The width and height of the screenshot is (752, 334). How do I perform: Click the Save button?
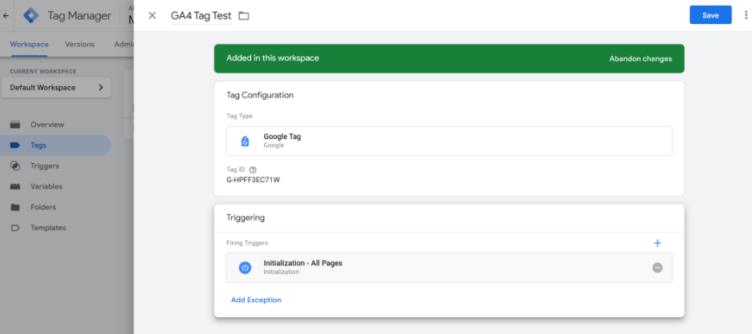(x=710, y=15)
